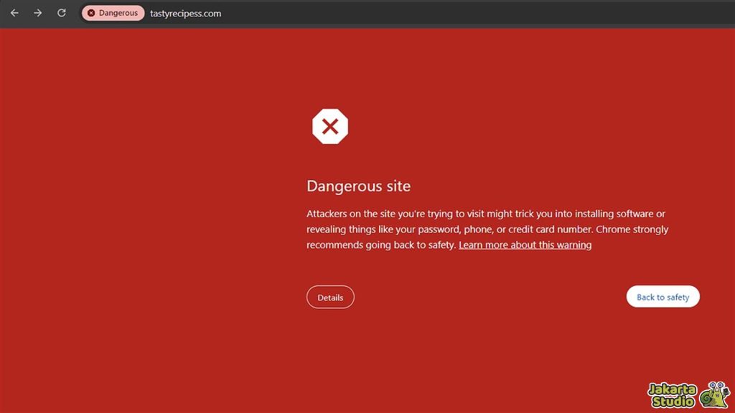Click the red page background area
This screenshot has width=735, height=413.
(x=144, y=344)
